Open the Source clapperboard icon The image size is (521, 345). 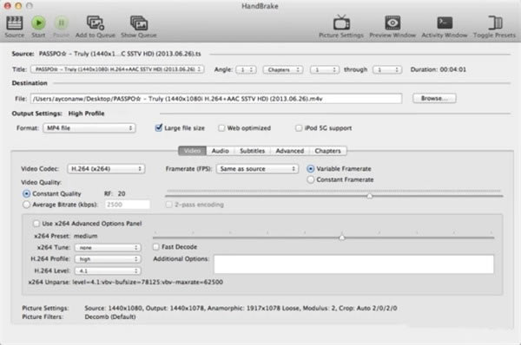15,23
